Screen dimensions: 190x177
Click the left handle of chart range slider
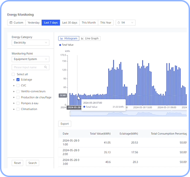coord(70,114)
